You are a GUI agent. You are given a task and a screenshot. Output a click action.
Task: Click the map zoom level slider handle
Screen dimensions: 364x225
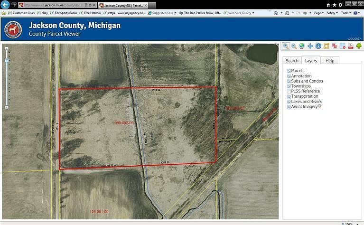pos(7,60)
